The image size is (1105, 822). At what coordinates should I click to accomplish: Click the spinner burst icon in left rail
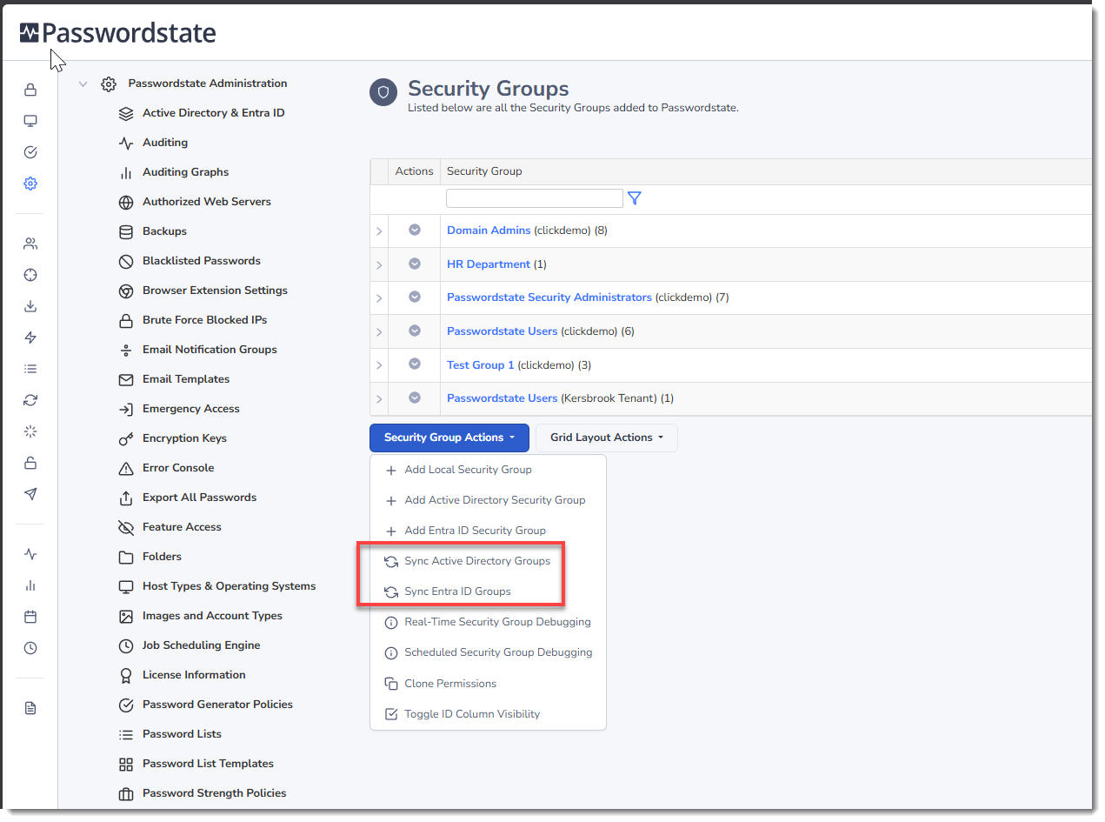30,431
